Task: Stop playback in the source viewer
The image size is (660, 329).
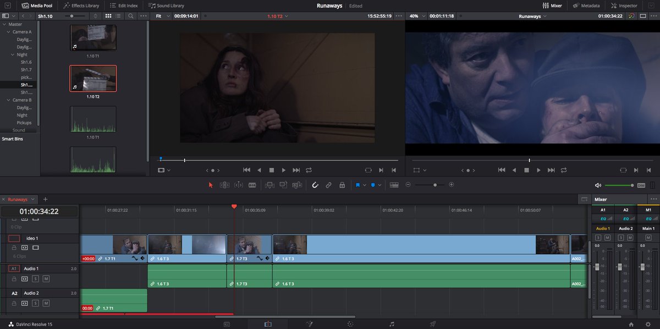Action: point(271,171)
